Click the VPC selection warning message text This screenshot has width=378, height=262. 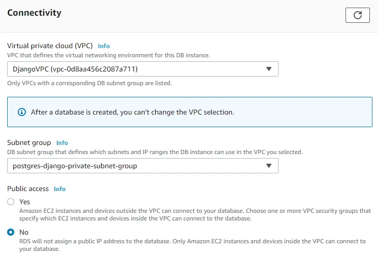[x=132, y=112]
